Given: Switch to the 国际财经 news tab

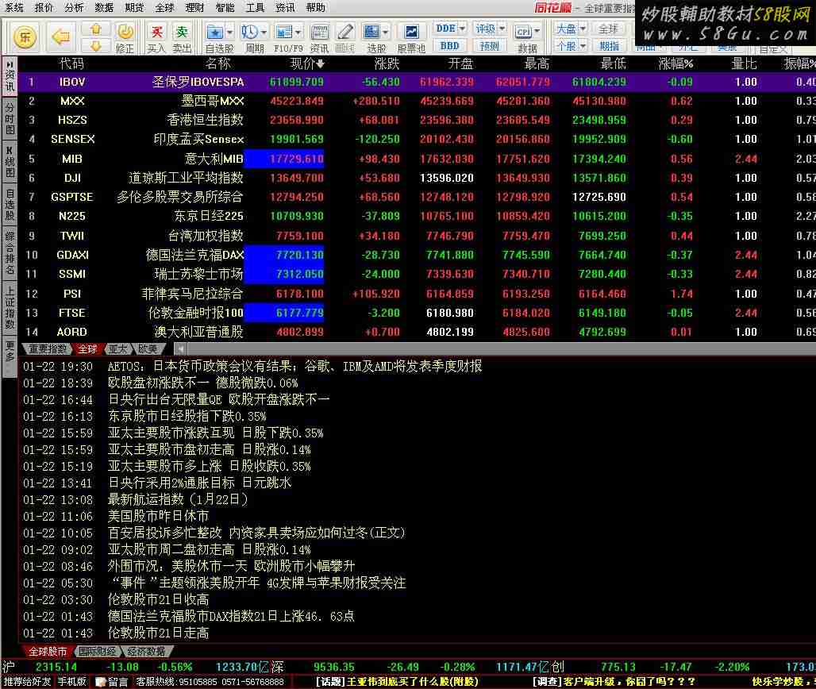Looking at the screenshot, I should pyautogui.click(x=98, y=651).
